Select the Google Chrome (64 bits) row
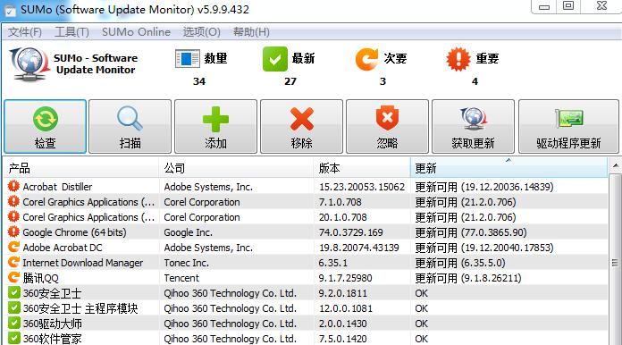622x345 pixels. [306, 232]
